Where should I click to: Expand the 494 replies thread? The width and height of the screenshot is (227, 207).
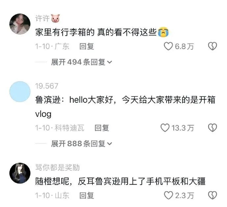pos(82,62)
